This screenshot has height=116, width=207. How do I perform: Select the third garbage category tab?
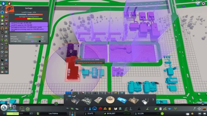click(x=82, y=93)
